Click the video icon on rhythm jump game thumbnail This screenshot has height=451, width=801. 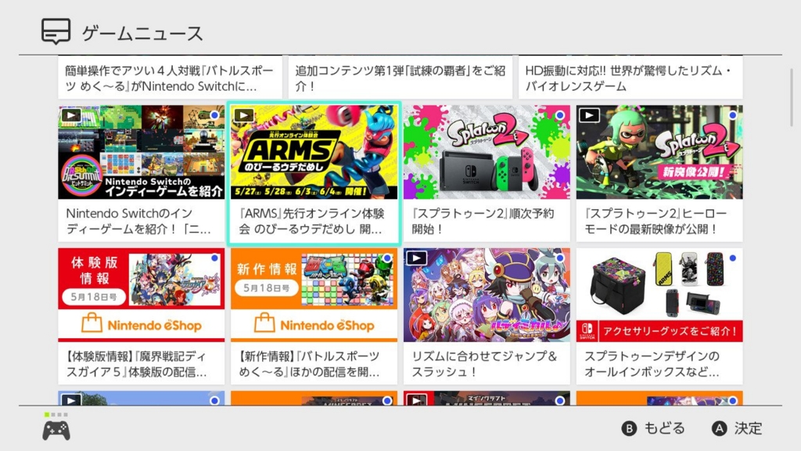[x=416, y=258]
